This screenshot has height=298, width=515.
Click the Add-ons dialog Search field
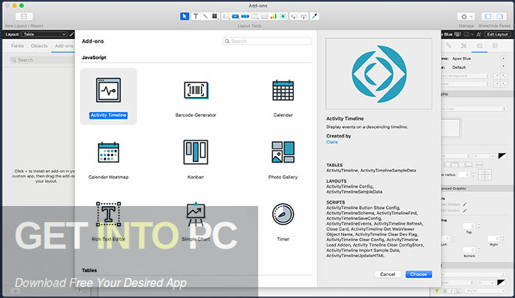point(267,41)
